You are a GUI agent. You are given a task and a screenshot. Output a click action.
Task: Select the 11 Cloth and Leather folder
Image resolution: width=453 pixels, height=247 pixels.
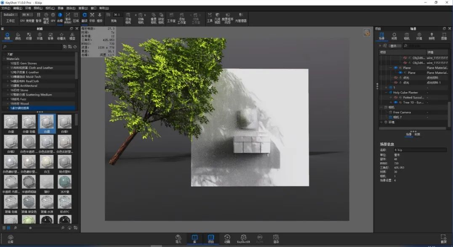(32, 68)
